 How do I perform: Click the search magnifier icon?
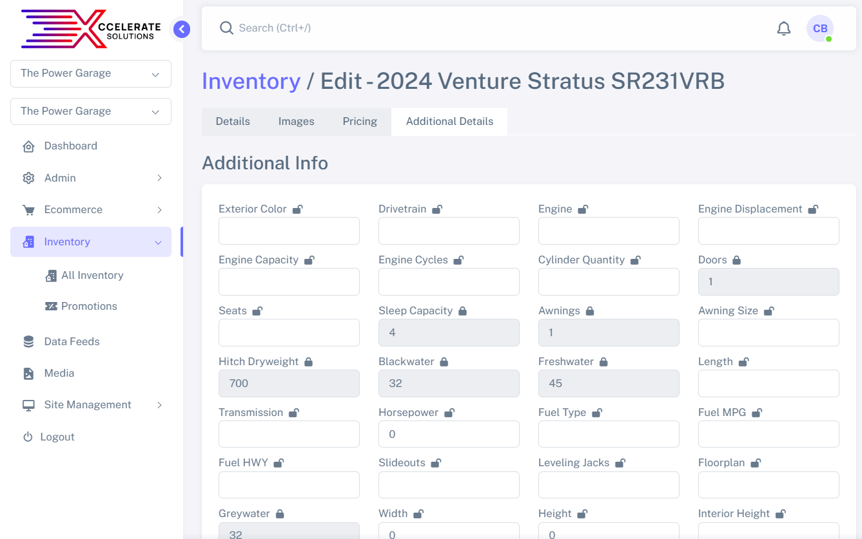[x=226, y=28]
